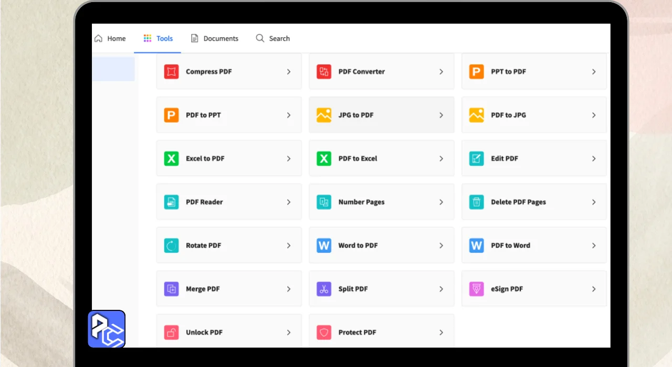Click the eSign PDF pen icon
The height and width of the screenshot is (367, 672).
476,289
